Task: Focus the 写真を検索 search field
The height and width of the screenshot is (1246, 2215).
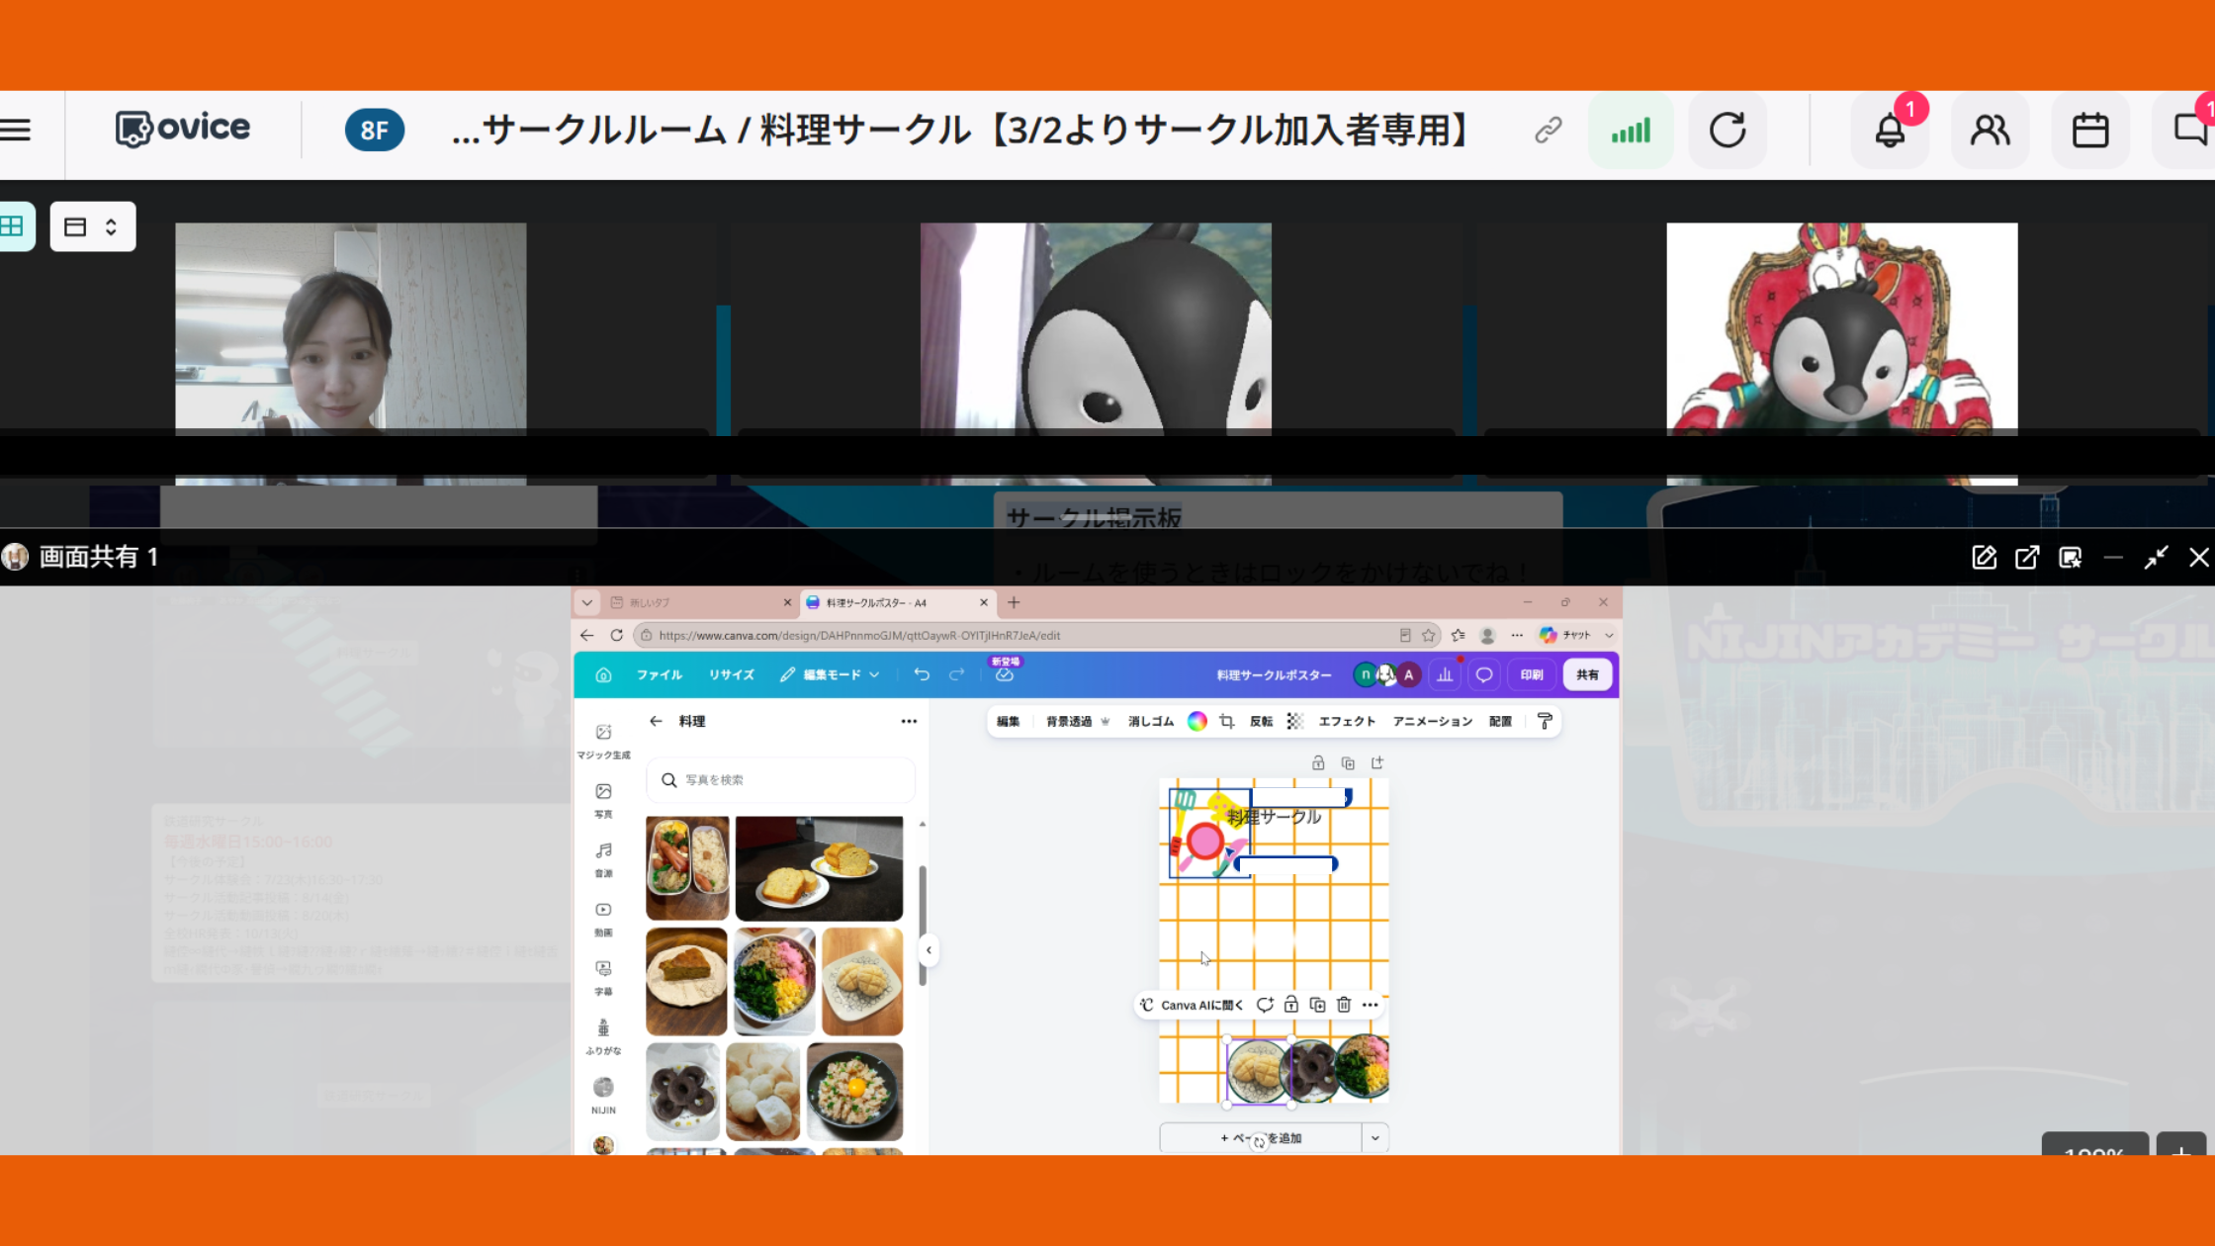Action: pos(781,779)
